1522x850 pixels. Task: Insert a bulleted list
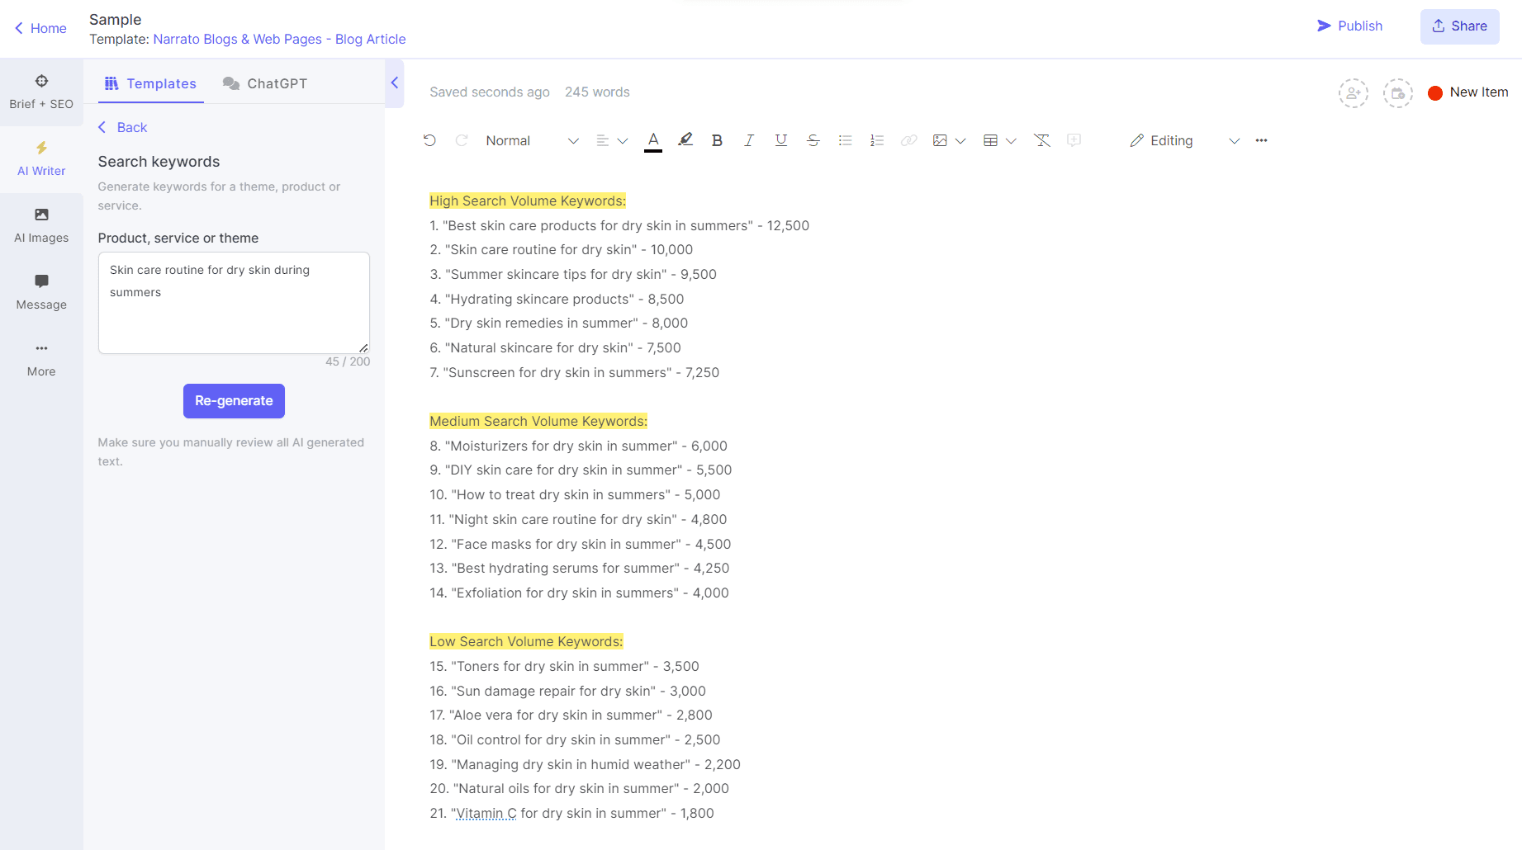click(845, 140)
